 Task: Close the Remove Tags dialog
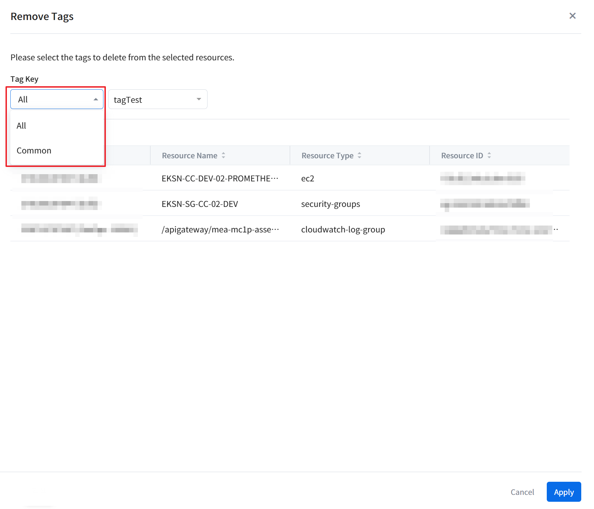[x=572, y=16]
